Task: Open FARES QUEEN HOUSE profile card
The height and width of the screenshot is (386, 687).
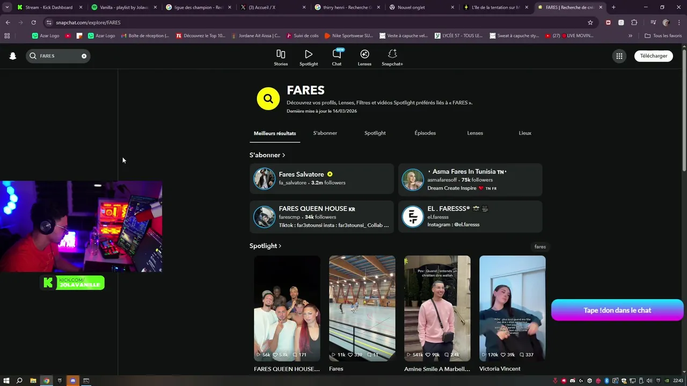Action: pyautogui.click(x=321, y=217)
